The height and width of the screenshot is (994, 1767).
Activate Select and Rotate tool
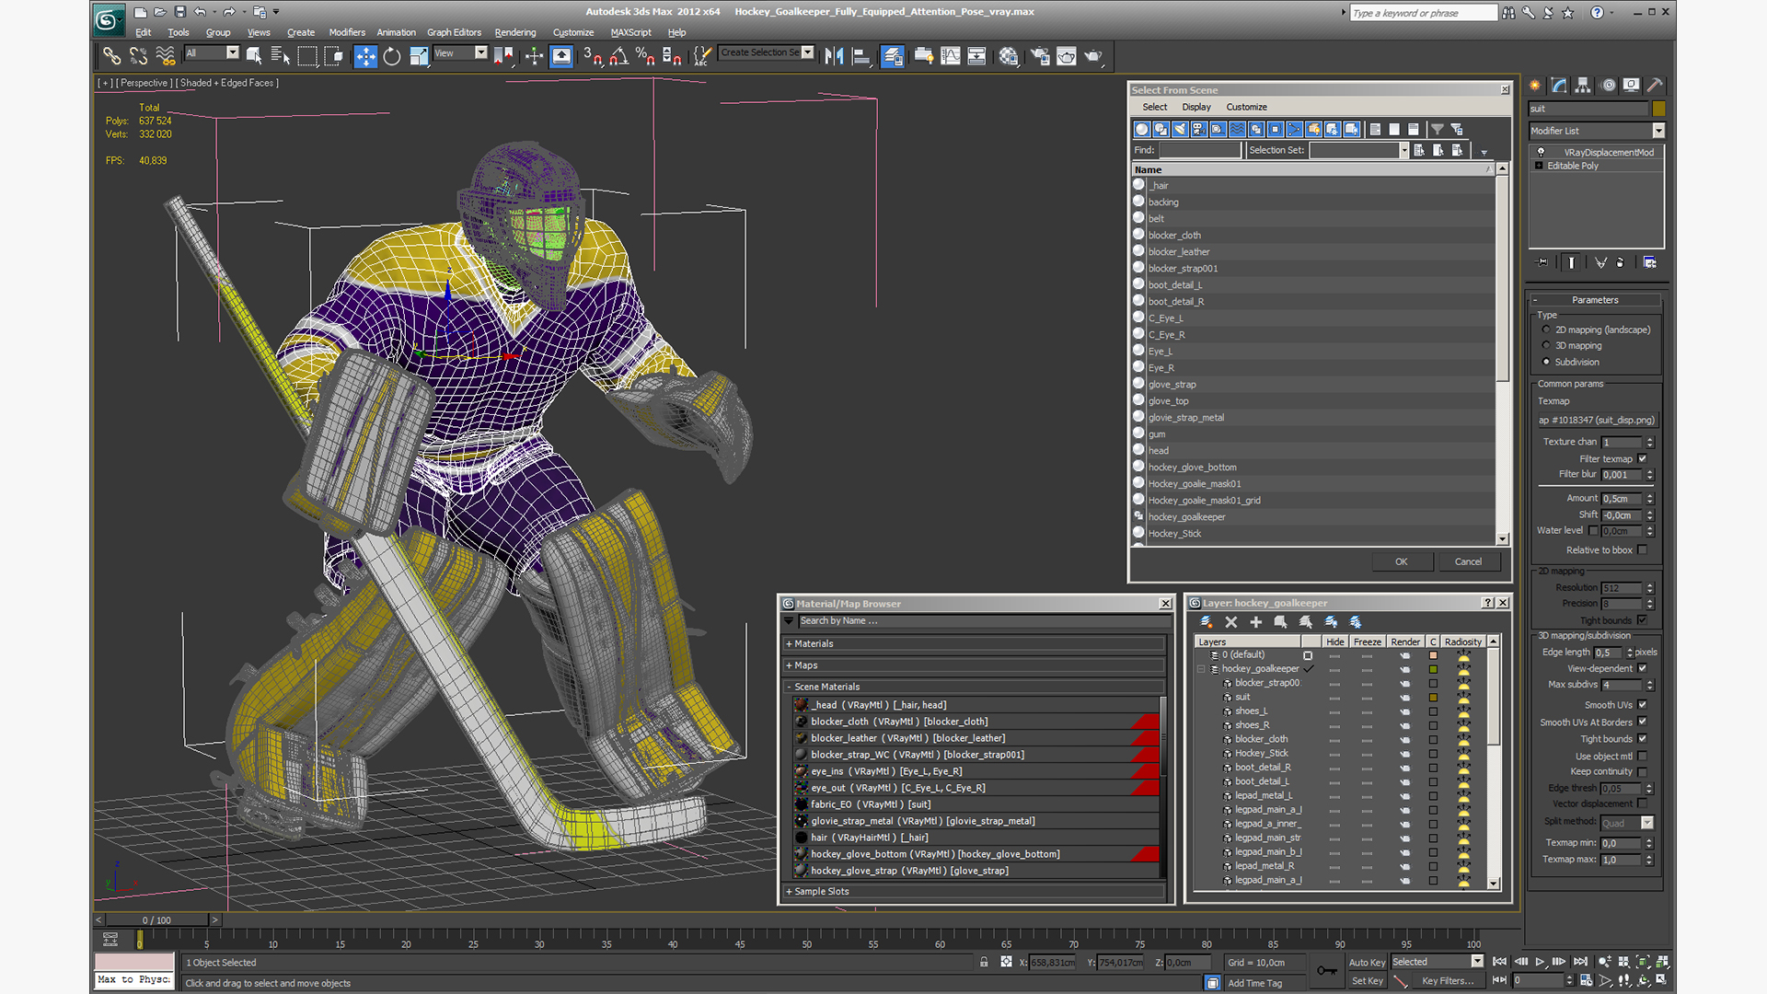click(392, 56)
